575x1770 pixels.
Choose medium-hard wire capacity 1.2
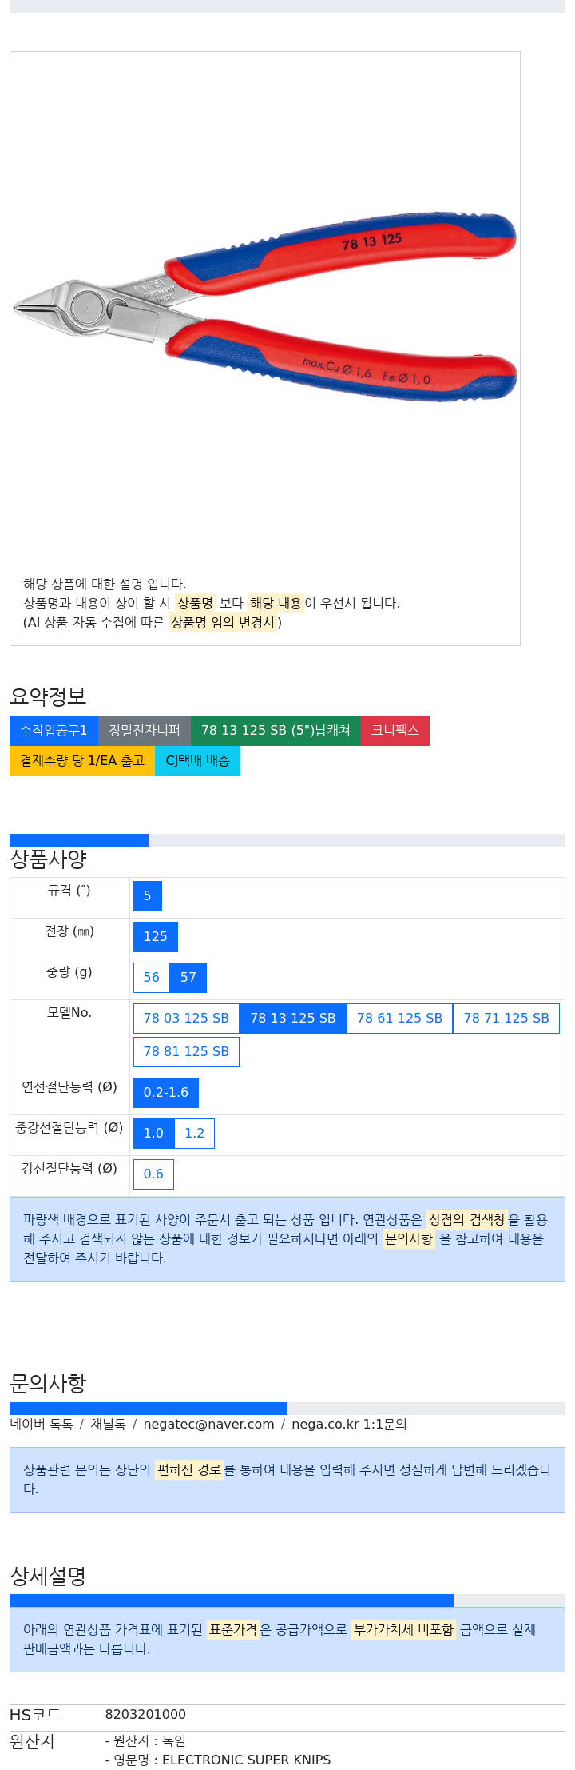[x=195, y=1134]
